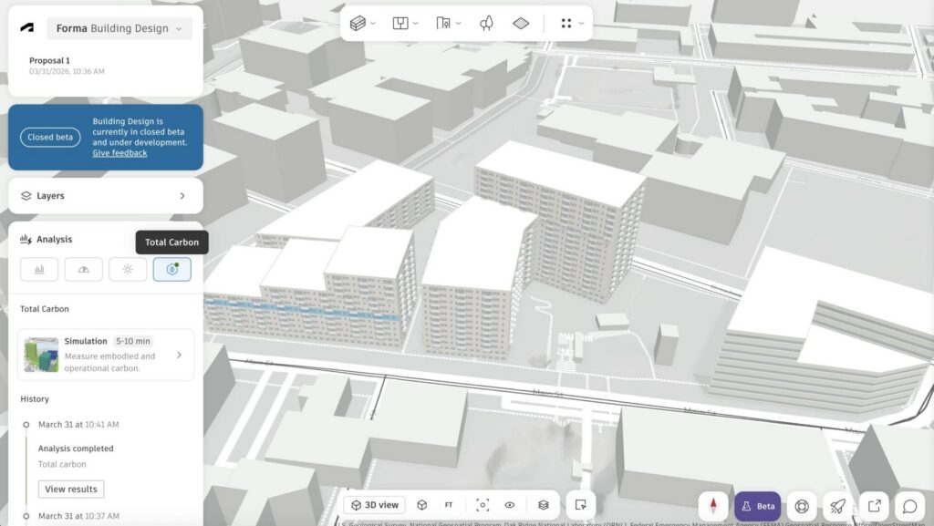Click the trees vegetation tool icon

(486, 24)
